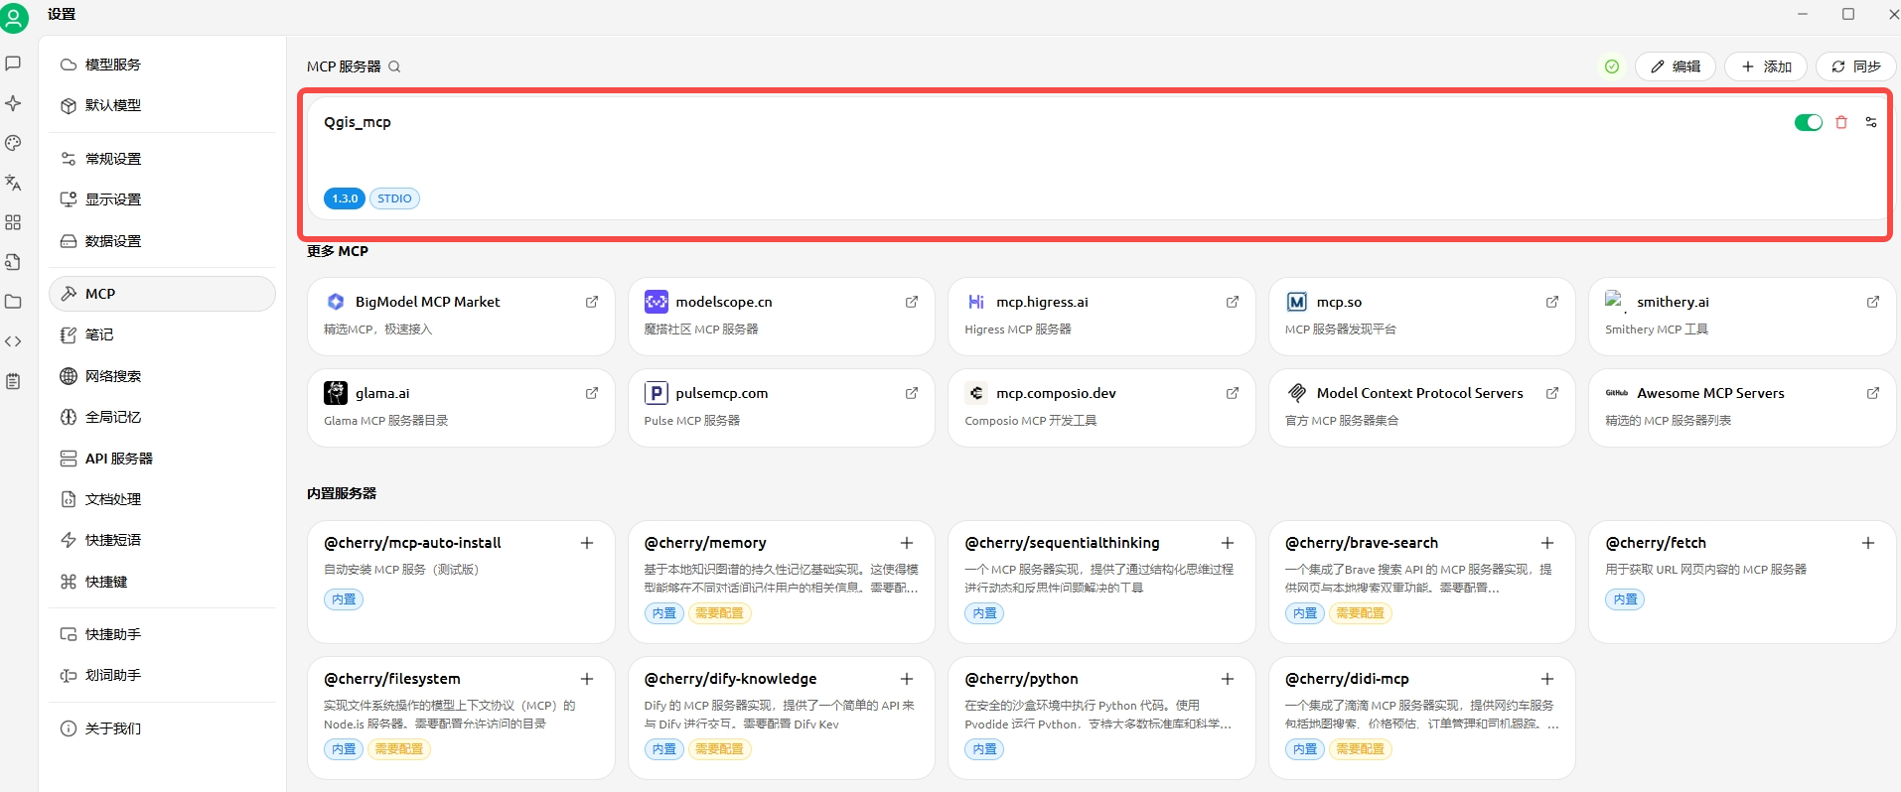The image size is (1901, 792).
Task: Open Model Context Protocol Servers card
Action: [1422, 407]
